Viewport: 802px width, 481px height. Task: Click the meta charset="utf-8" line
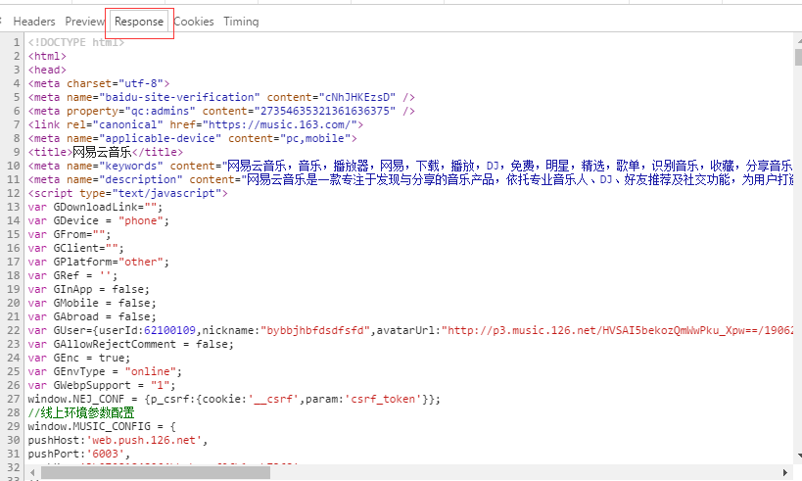(99, 83)
